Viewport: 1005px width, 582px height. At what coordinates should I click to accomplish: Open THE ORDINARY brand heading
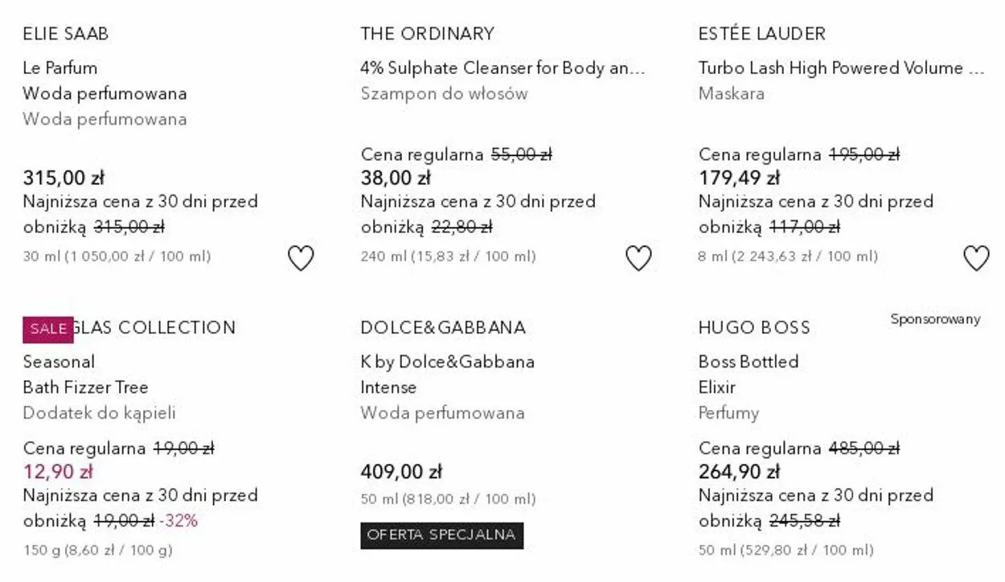pos(427,34)
